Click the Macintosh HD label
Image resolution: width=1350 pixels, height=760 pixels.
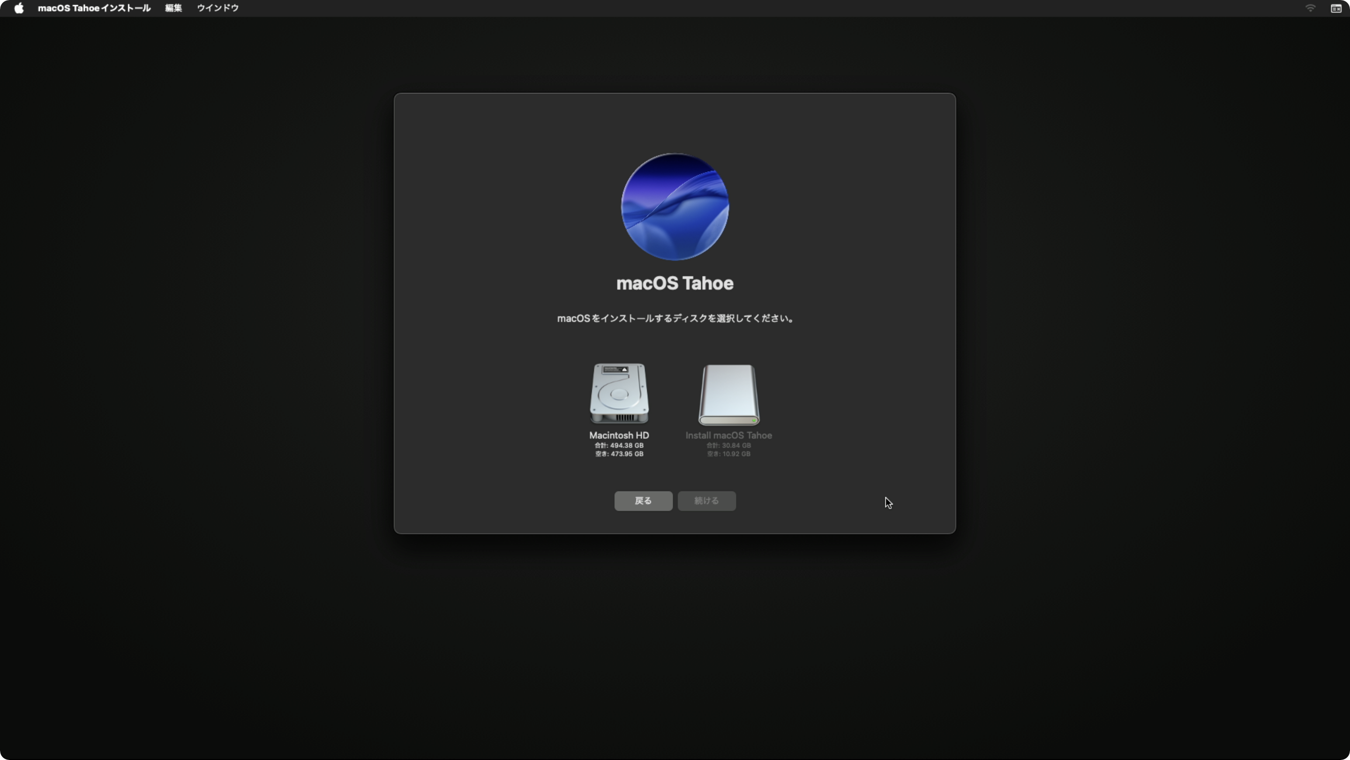(x=619, y=435)
